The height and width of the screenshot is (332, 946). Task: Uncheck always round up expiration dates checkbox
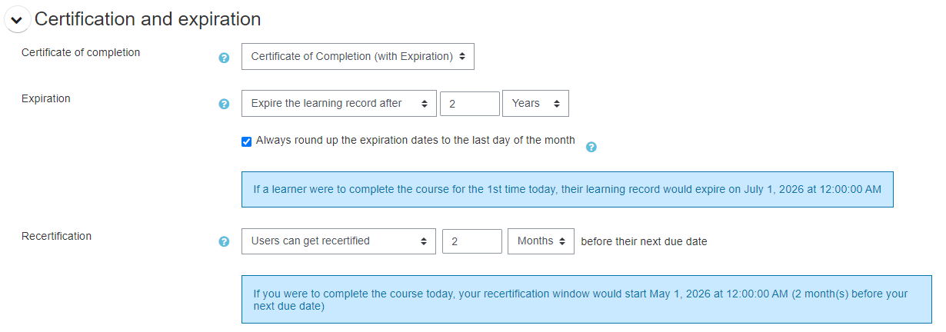(x=247, y=141)
